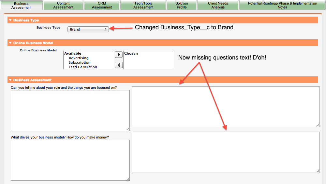The height and width of the screenshot is (184, 326).
Task: Click the right arrow to add selection
Action: (119, 55)
